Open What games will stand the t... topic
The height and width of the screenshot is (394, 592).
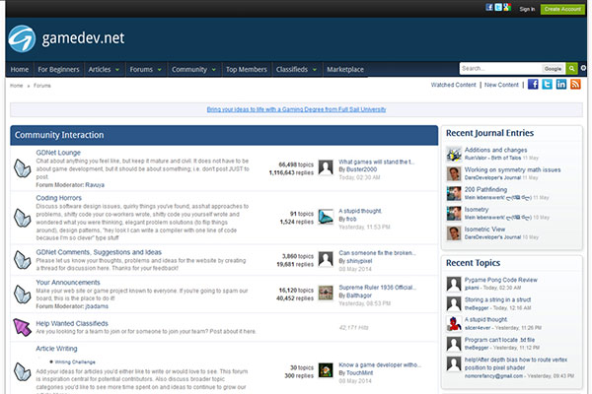[377, 162]
